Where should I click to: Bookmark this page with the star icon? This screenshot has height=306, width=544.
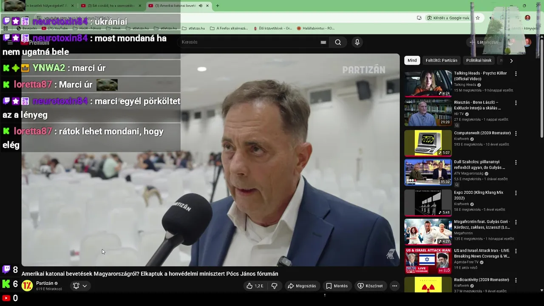point(478,18)
